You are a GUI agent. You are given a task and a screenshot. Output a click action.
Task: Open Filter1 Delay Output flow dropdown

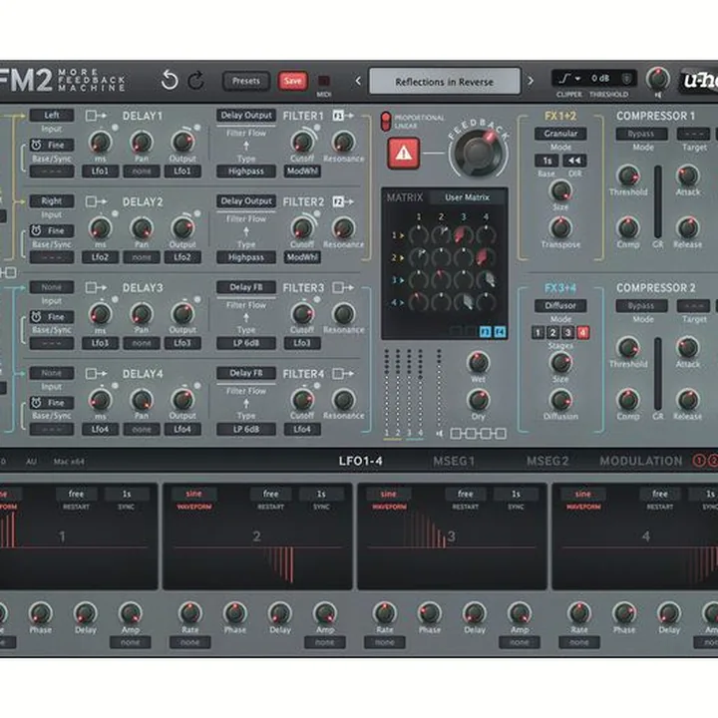coord(246,116)
